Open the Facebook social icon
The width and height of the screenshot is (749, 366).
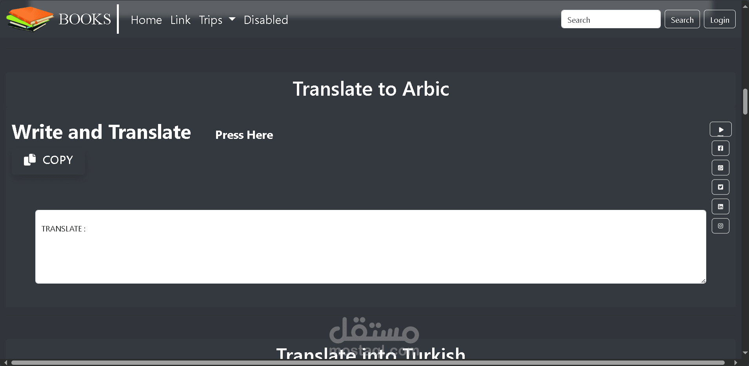pyautogui.click(x=720, y=148)
